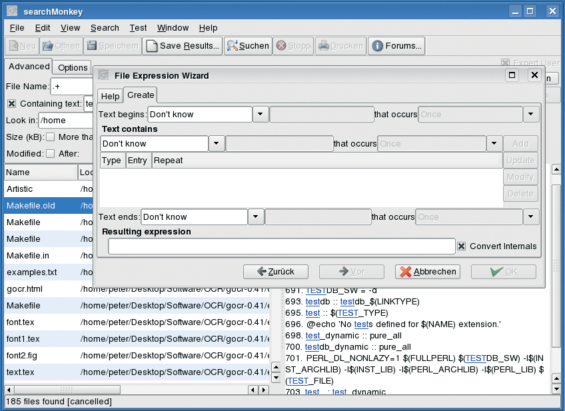Select the Advanced tab
565x411 pixels.
(x=29, y=66)
